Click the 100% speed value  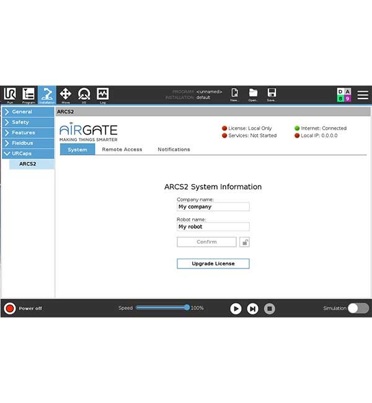click(197, 308)
